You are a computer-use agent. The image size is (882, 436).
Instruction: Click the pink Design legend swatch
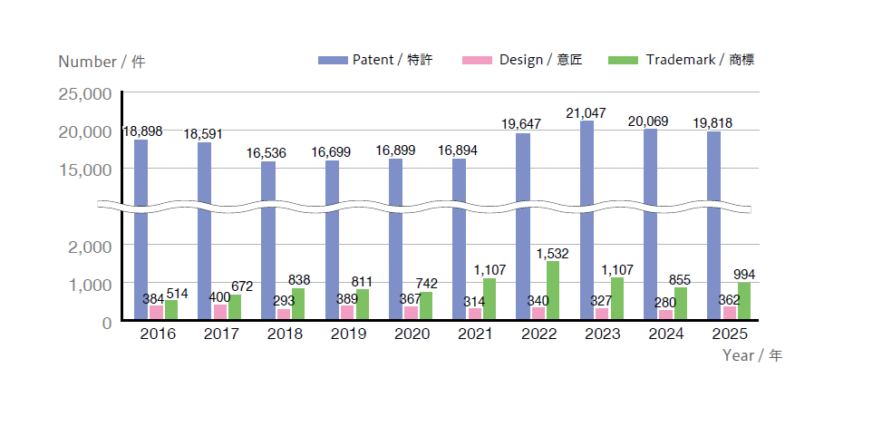(478, 61)
